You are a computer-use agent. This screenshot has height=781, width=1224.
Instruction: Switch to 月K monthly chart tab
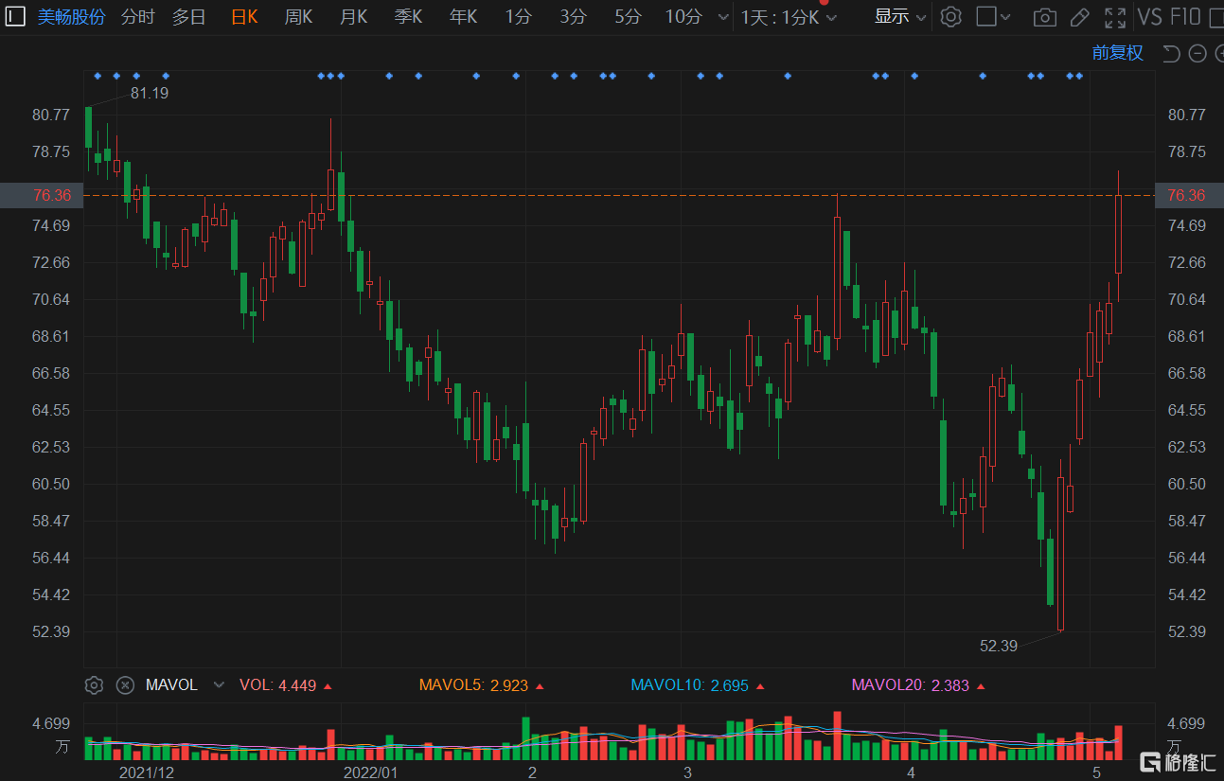point(353,17)
